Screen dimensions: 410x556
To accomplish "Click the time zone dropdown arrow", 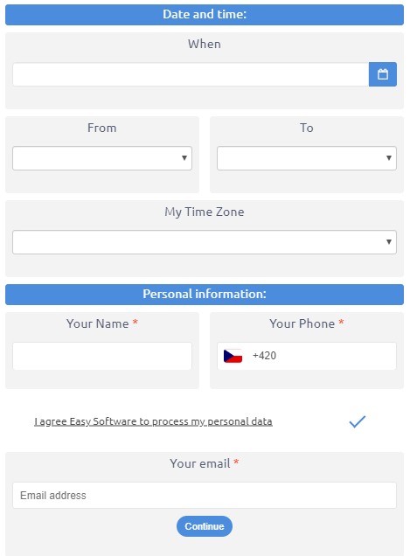I will [x=389, y=242].
